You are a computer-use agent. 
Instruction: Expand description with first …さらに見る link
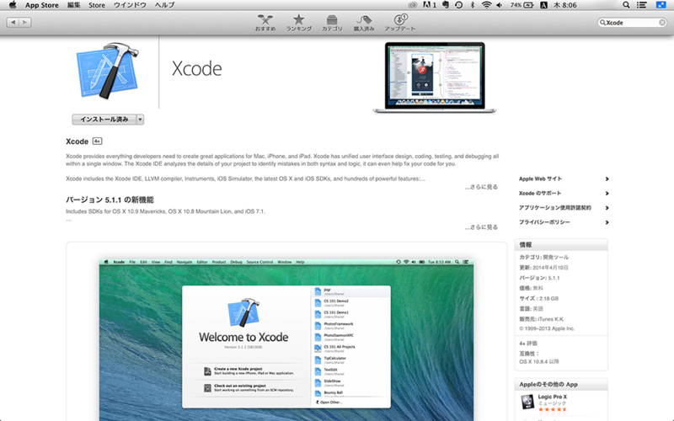(481, 187)
